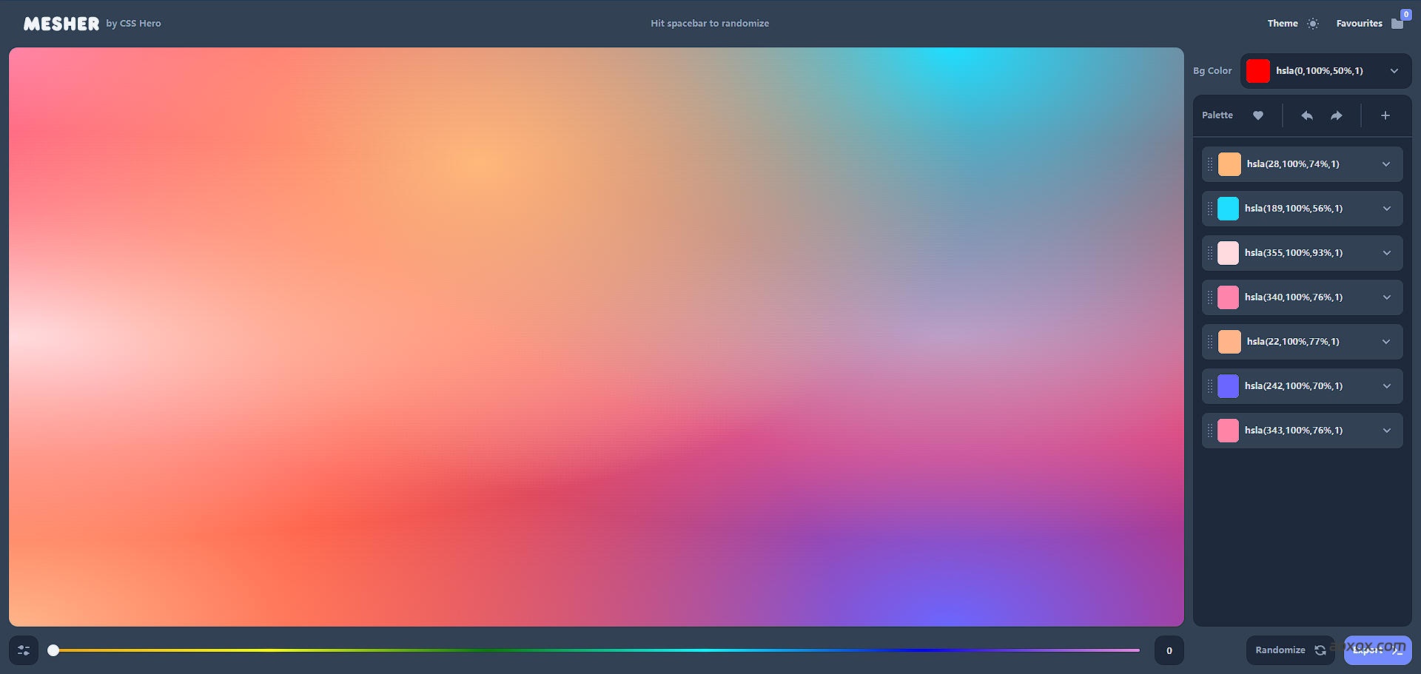Click the undo arrow in Palette toolbar
The width and height of the screenshot is (1421, 674).
coord(1307,115)
